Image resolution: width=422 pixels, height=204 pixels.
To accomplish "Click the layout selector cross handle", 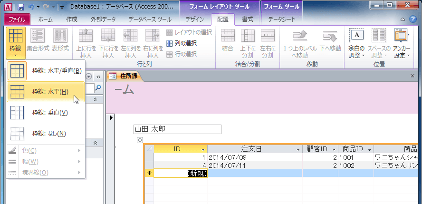I will point(140,140).
